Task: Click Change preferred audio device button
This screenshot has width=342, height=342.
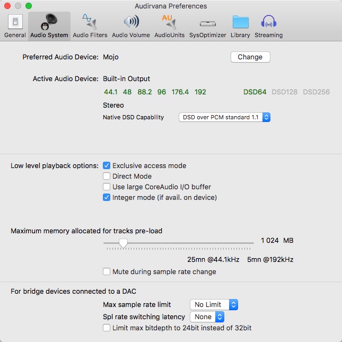Action: (x=250, y=57)
